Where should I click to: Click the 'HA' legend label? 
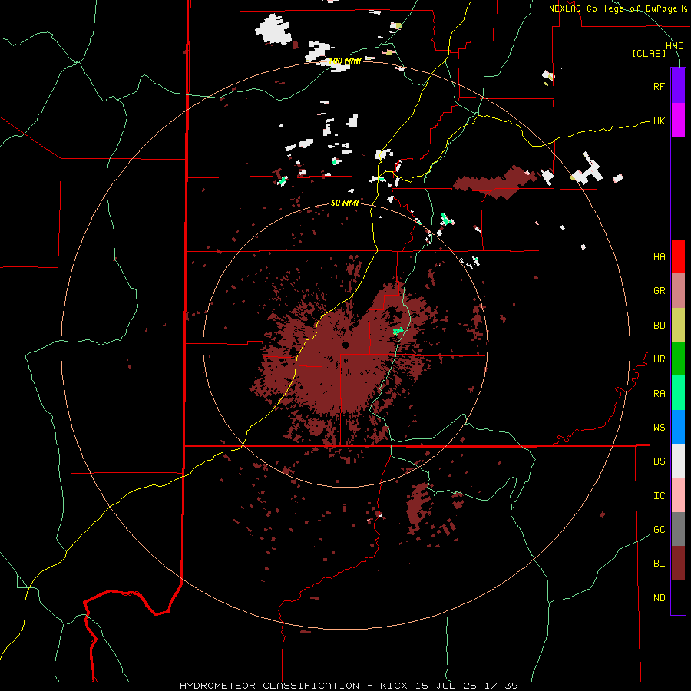[x=659, y=256]
